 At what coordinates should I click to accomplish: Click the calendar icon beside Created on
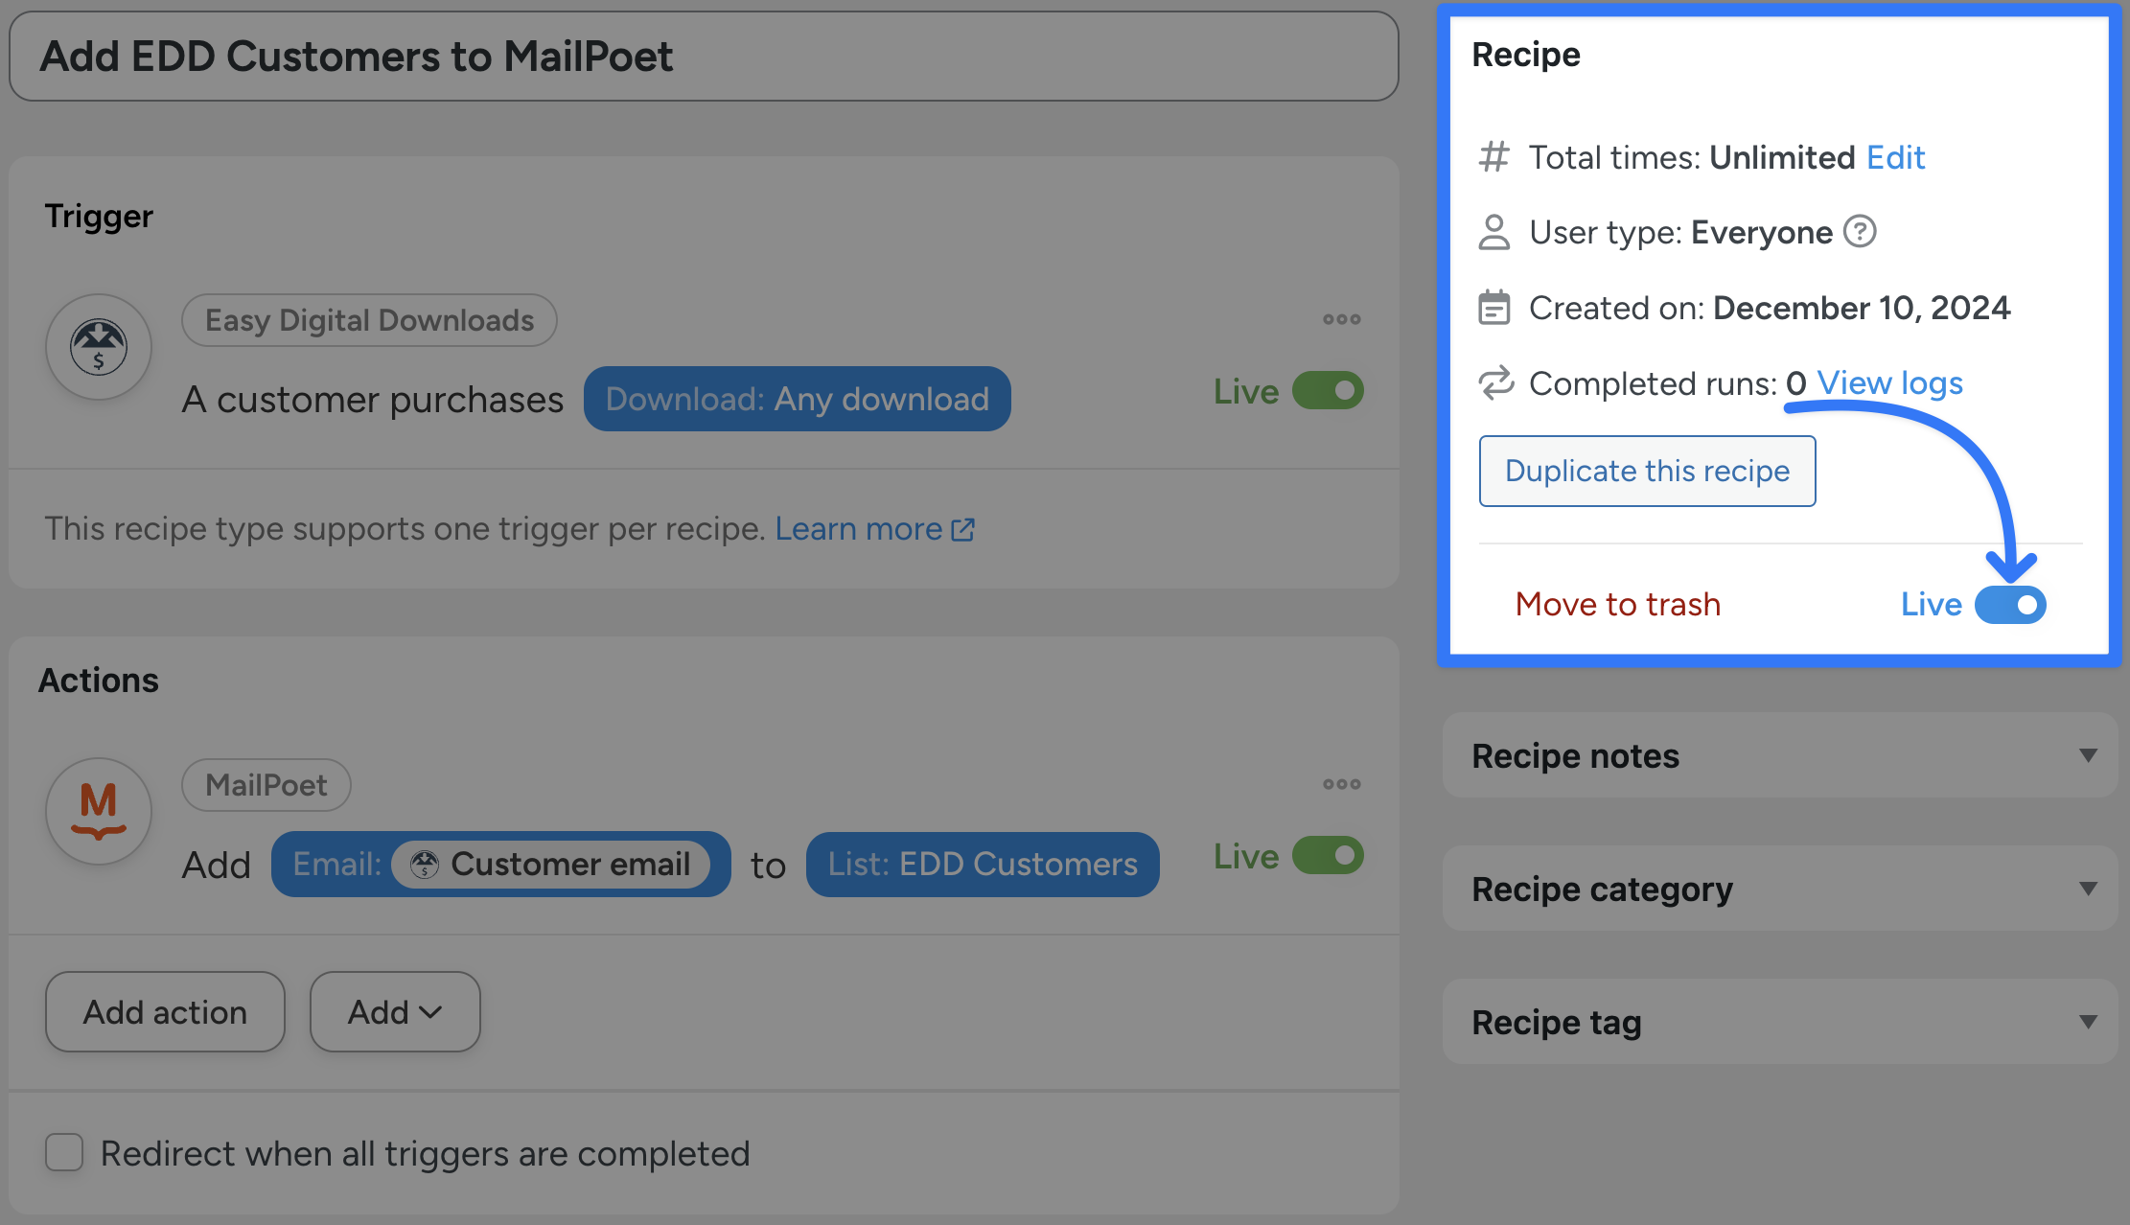pos(1493,308)
